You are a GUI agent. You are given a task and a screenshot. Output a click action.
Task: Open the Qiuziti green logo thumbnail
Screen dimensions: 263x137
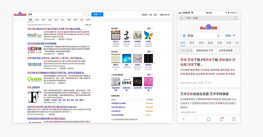pos(35,79)
